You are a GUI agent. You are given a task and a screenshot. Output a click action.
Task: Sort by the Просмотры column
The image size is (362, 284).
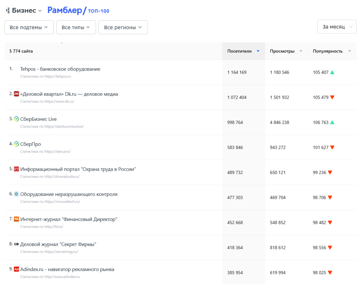pos(286,51)
